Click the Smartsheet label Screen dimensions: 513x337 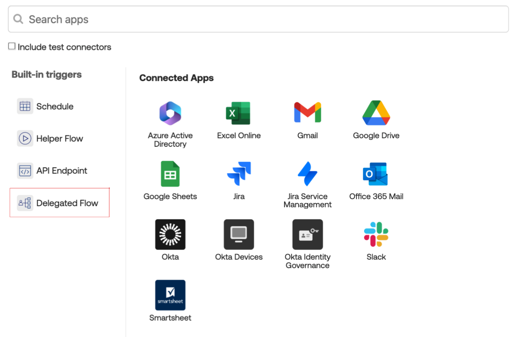pyautogui.click(x=170, y=318)
